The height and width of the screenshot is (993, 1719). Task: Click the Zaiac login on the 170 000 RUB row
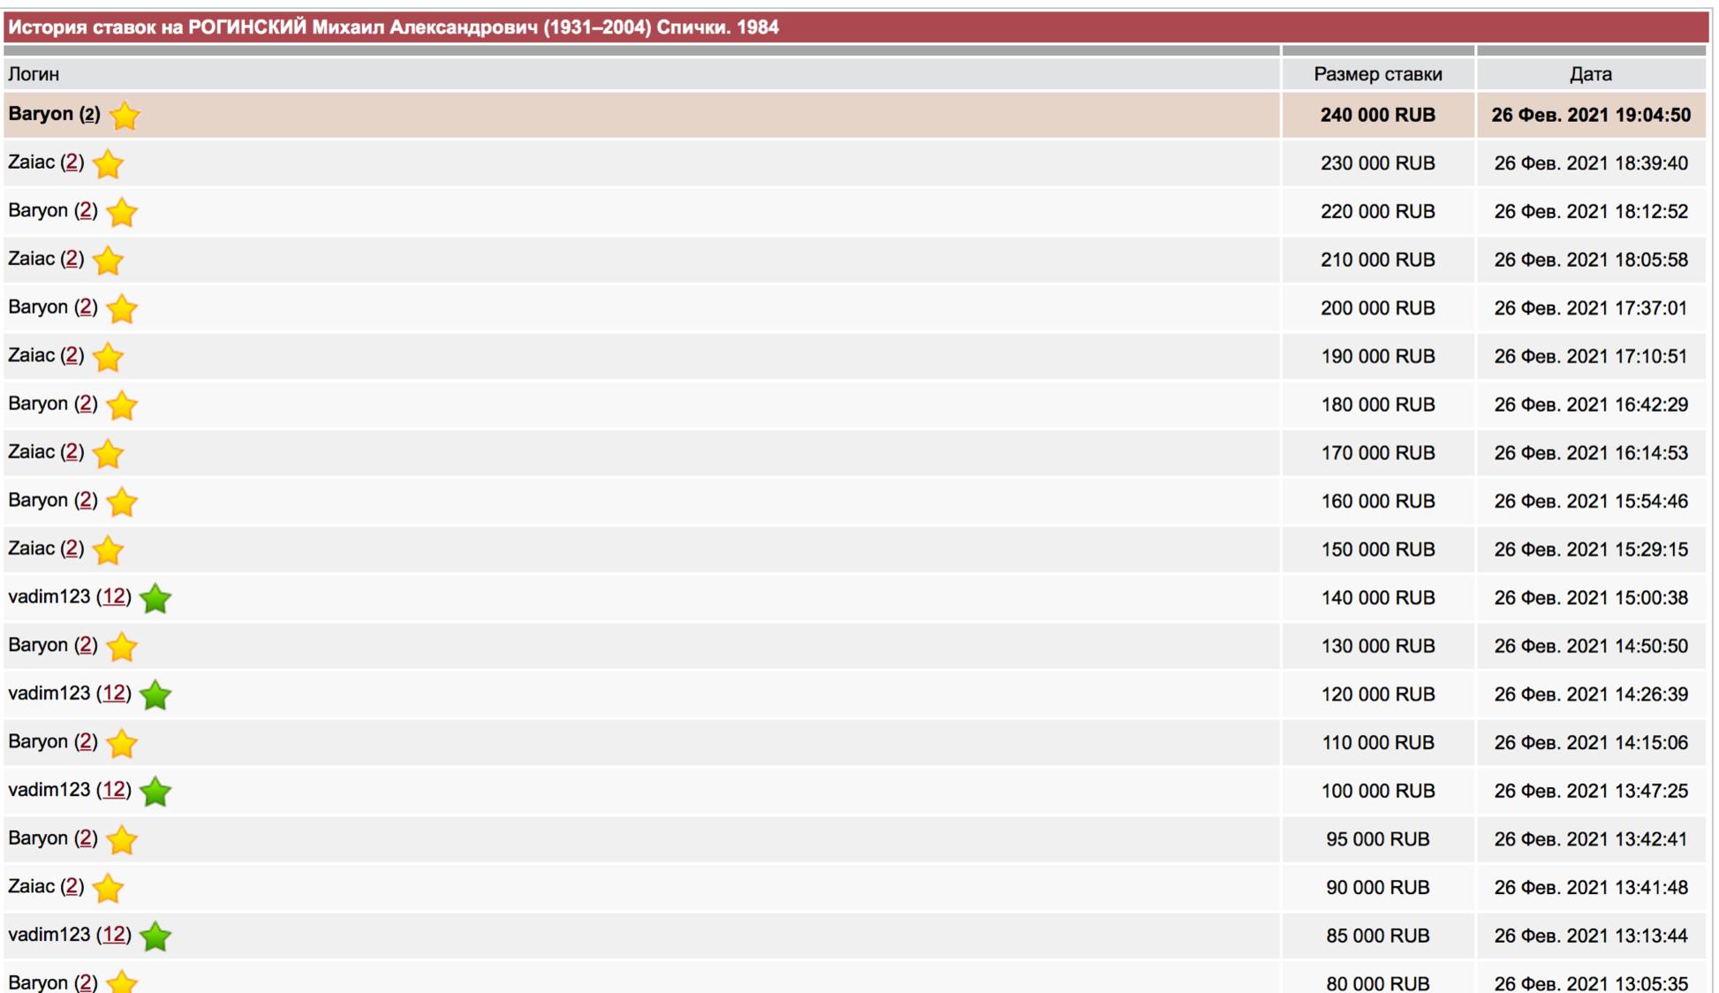click(x=31, y=452)
